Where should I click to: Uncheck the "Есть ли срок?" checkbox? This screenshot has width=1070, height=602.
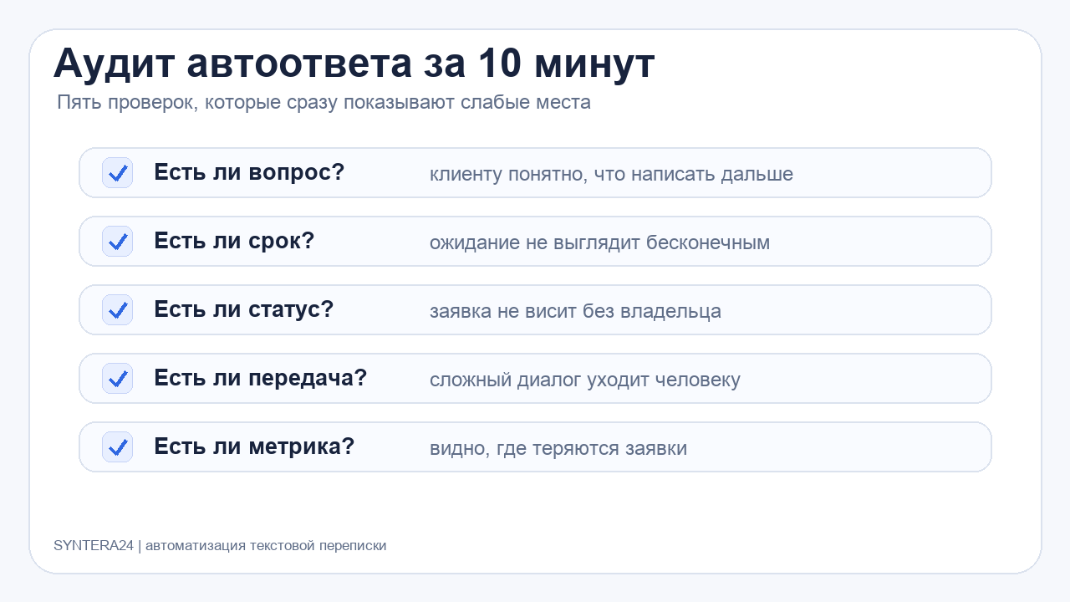coord(117,242)
